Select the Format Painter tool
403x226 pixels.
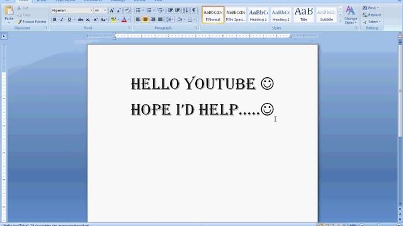point(31,22)
